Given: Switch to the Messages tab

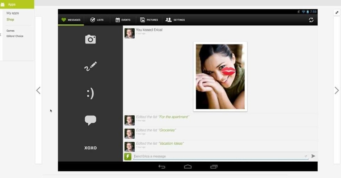Looking at the screenshot, I should pyautogui.click(x=71, y=20).
